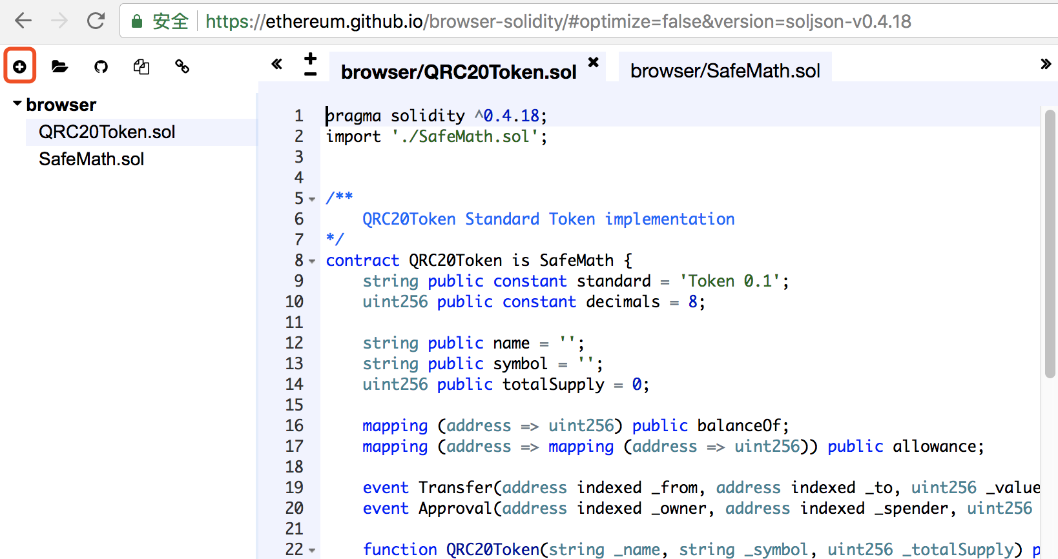Select browser/QRC20Token.sol tab
1058x559 pixels.
click(x=459, y=71)
